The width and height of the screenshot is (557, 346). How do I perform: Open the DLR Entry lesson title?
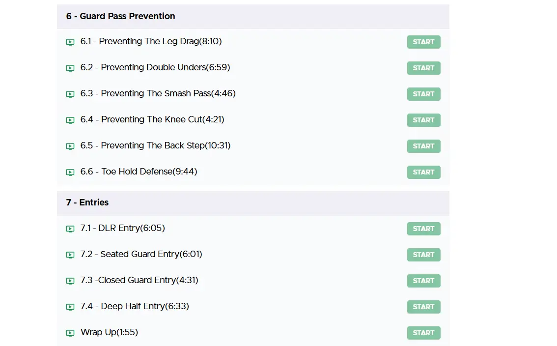point(122,228)
